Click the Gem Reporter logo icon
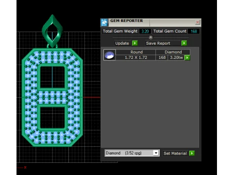 click(104, 22)
